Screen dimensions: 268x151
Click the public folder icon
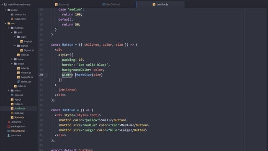coord(9,10)
